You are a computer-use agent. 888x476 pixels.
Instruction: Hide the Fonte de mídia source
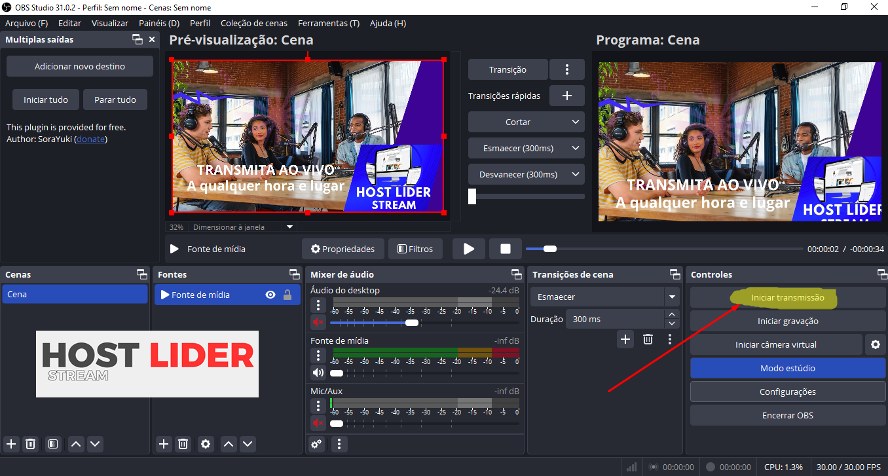[270, 295]
